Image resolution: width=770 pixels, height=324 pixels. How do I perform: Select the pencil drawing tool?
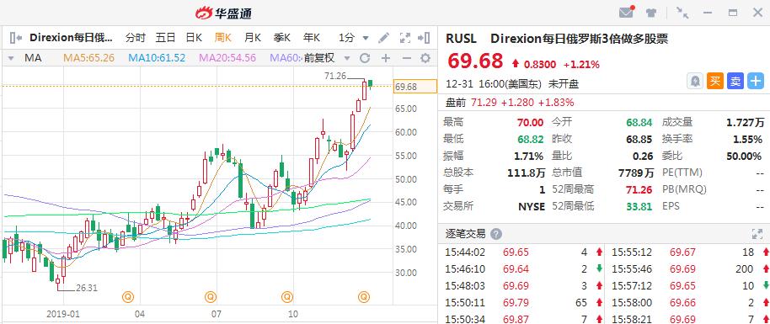[384, 38]
